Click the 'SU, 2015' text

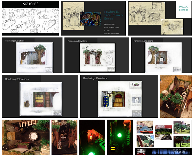click(x=107, y=31)
